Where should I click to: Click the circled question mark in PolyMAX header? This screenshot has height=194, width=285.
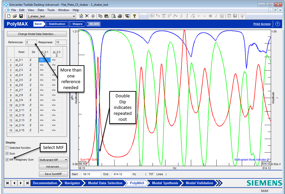point(277,24)
